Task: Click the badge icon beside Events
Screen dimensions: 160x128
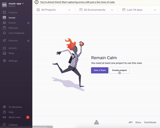Action: point(28,23)
